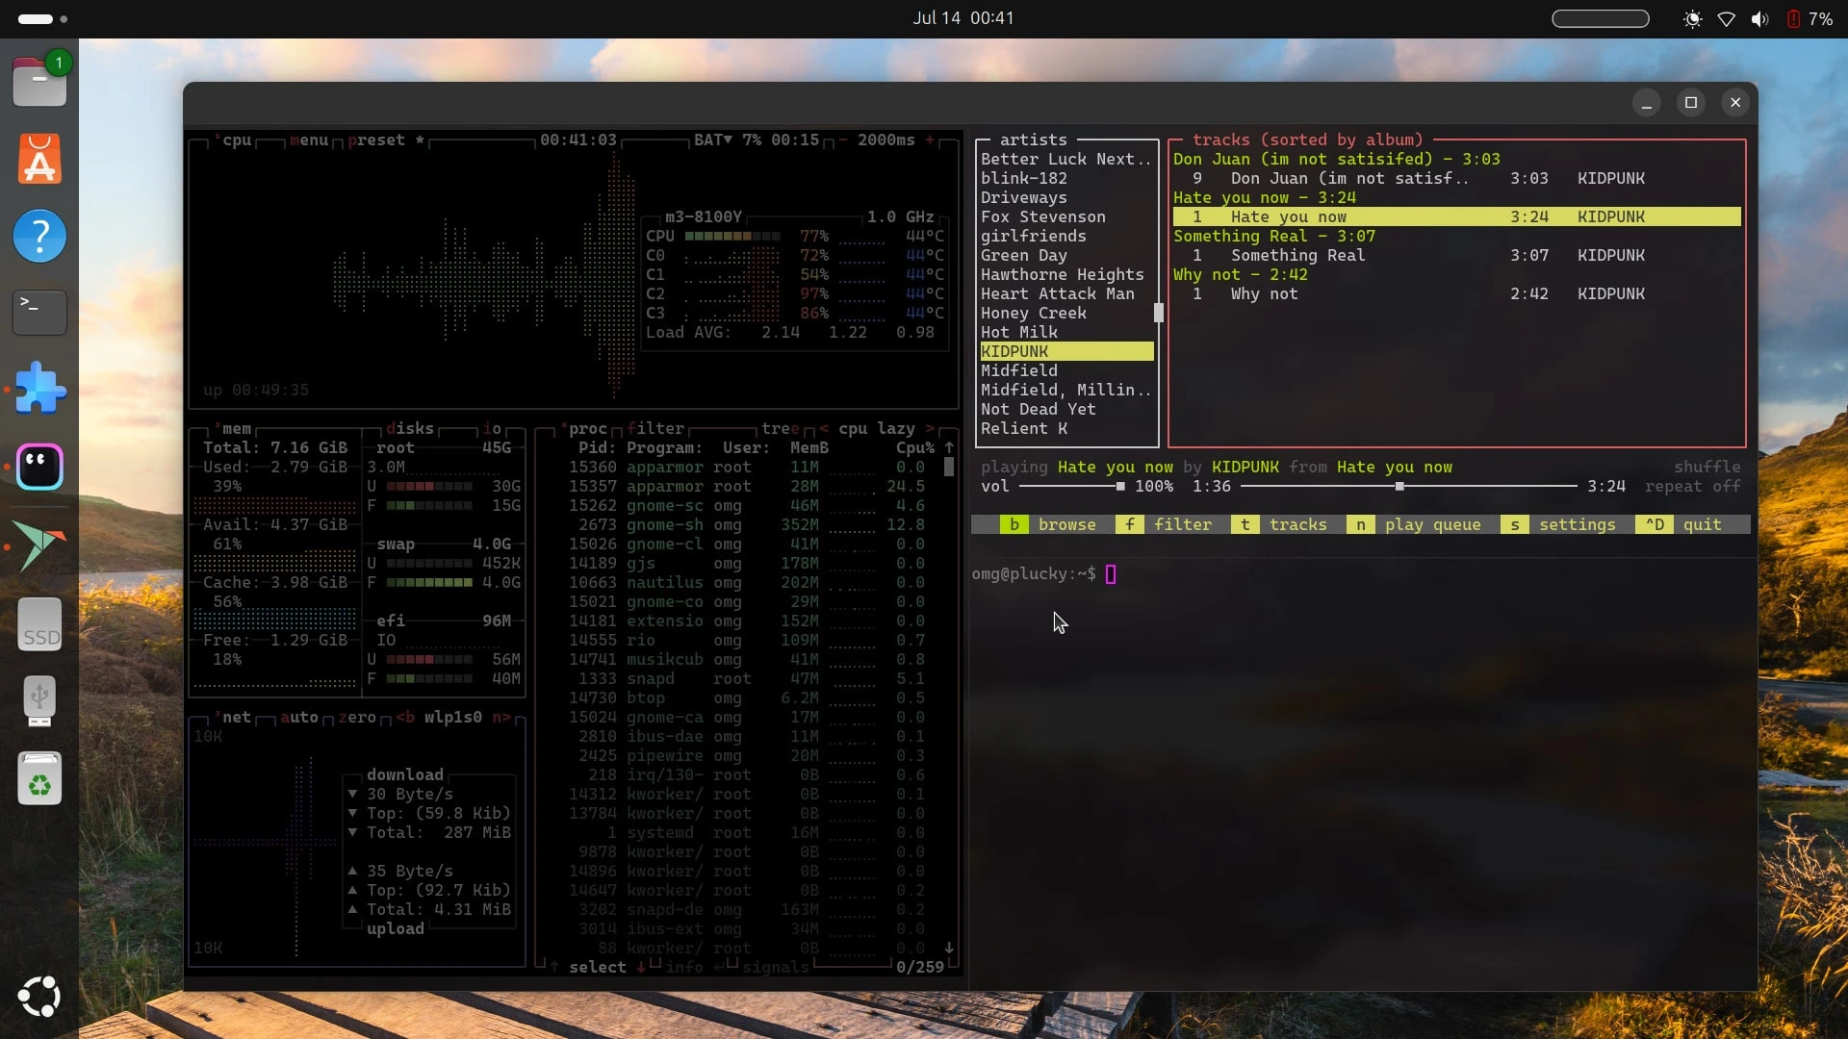Screen dimensions: 1848x1039
Task: Adjust the vol slider handle
Action: point(1120,487)
